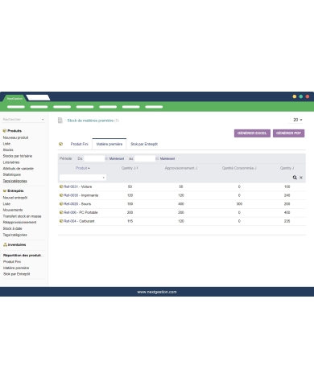The image size is (314, 389).
Task: Open the Produit filter dropdown below header
Action: point(83,178)
